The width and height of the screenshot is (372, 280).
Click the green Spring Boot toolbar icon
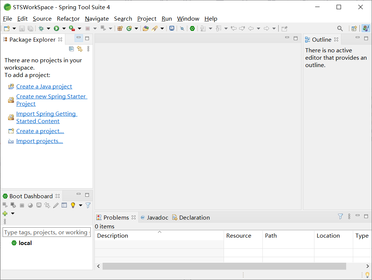(192, 28)
